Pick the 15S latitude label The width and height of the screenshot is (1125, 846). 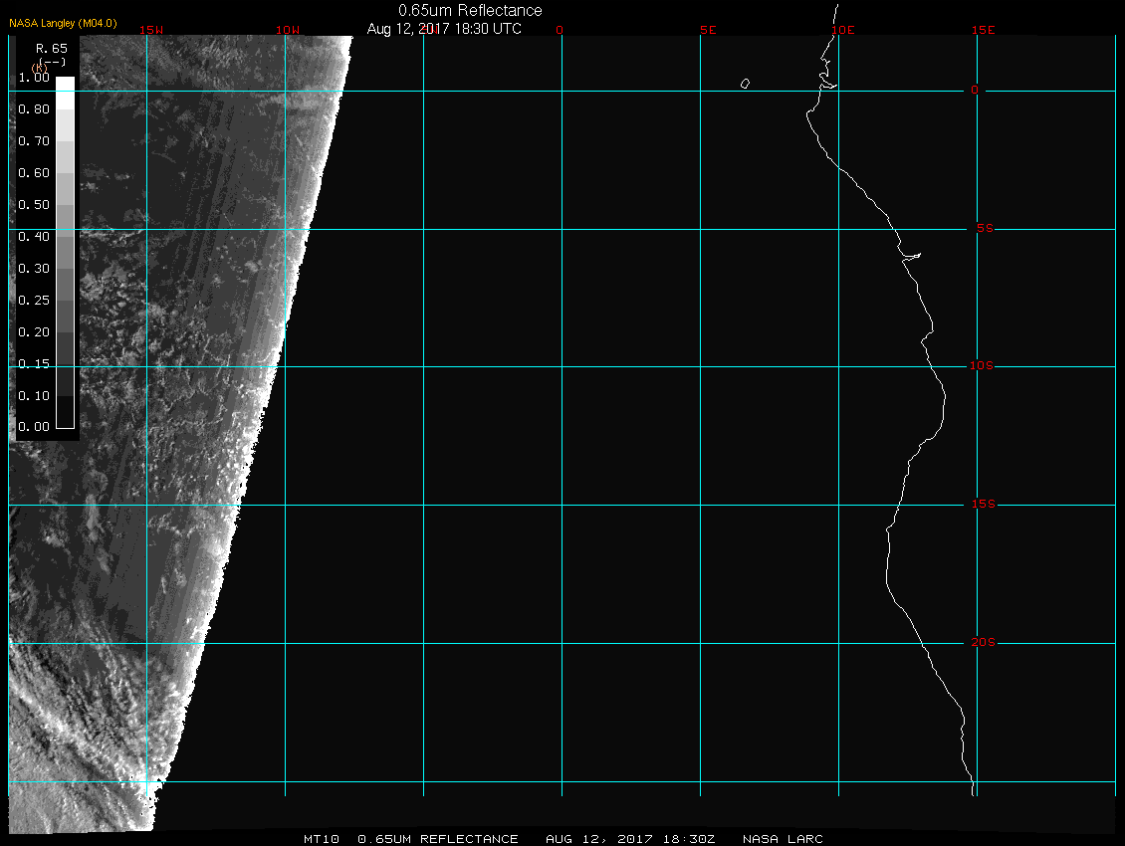[982, 505]
